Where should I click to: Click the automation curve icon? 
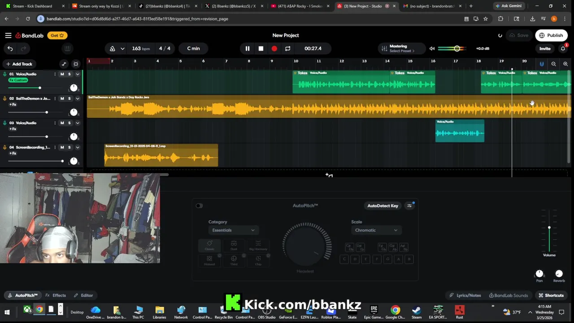(x=64, y=64)
